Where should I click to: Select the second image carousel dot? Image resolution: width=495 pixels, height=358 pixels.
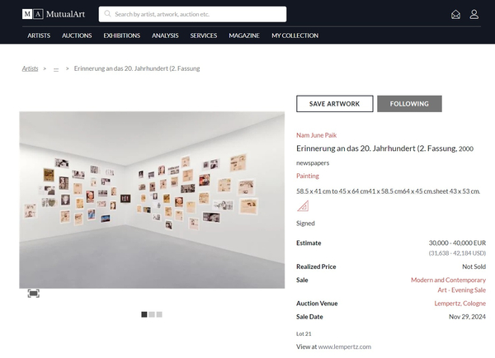coord(152,314)
